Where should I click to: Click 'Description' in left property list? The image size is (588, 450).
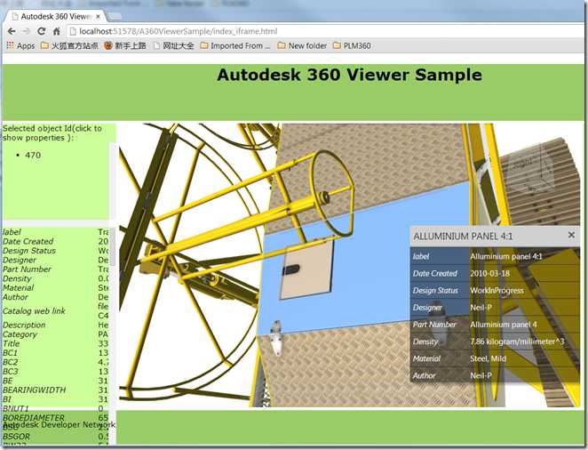pos(24,325)
